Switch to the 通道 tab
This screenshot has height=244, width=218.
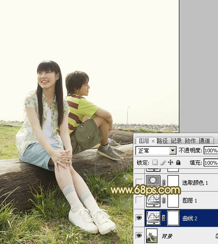click(205, 141)
